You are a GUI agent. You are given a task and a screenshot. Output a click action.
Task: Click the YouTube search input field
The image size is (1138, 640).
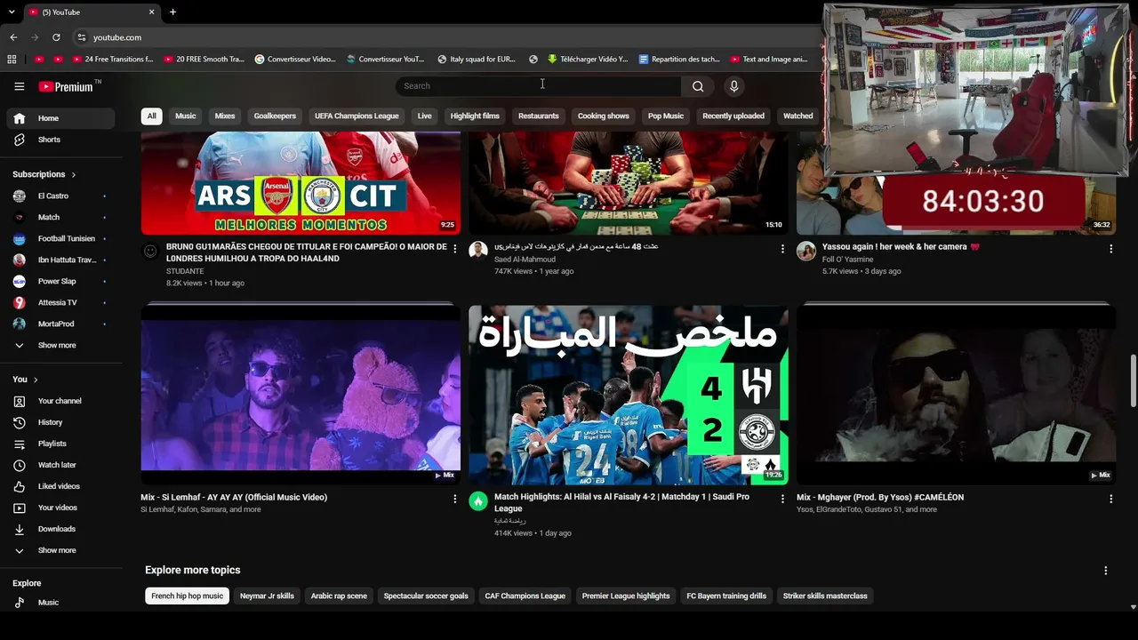tap(538, 86)
